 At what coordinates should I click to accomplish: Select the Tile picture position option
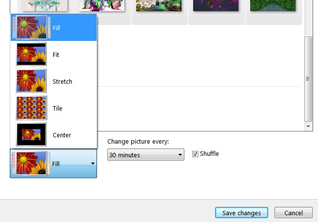(x=57, y=109)
